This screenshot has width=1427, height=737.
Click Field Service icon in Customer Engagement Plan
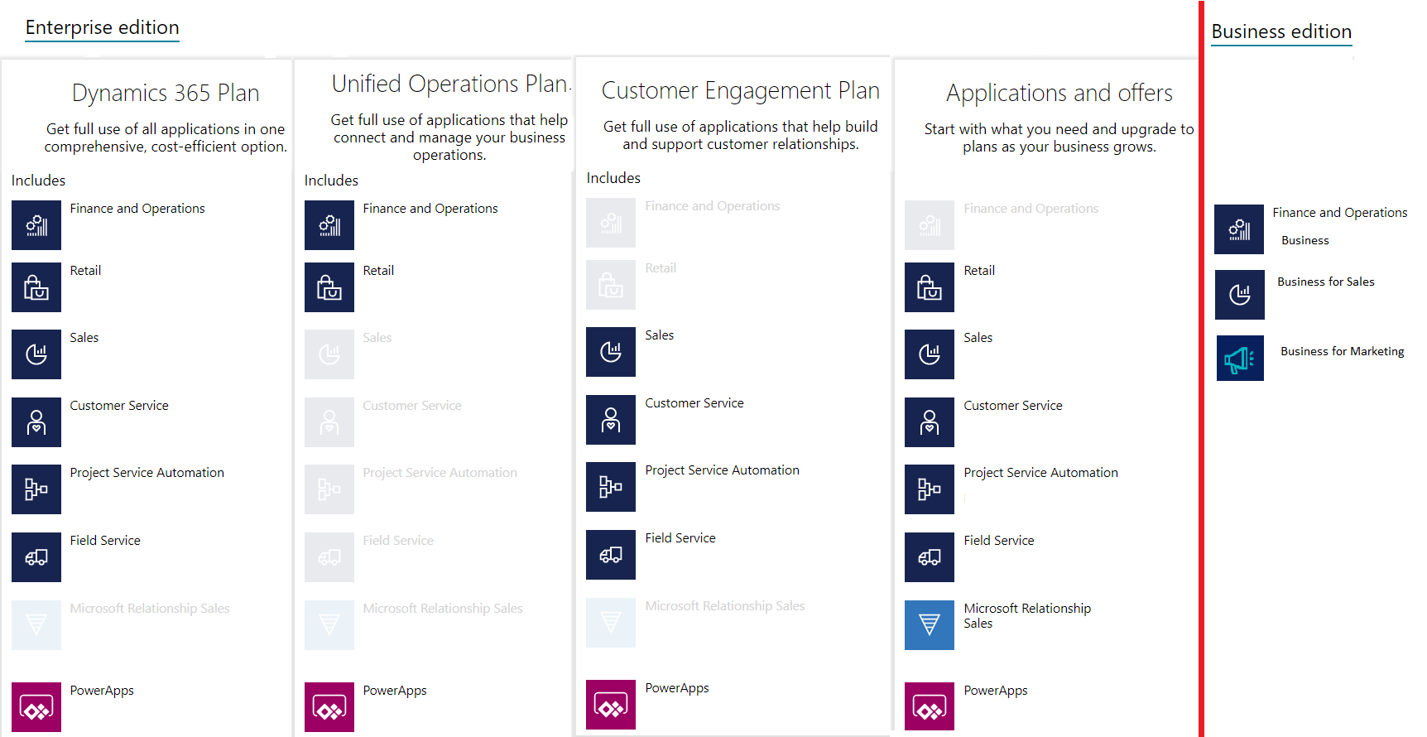pos(611,555)
